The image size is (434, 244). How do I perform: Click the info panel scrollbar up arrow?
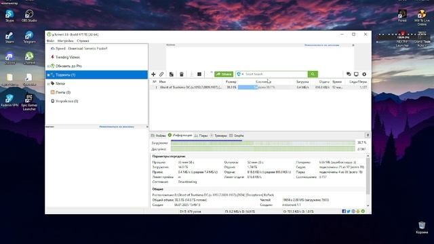pos(368,156)
